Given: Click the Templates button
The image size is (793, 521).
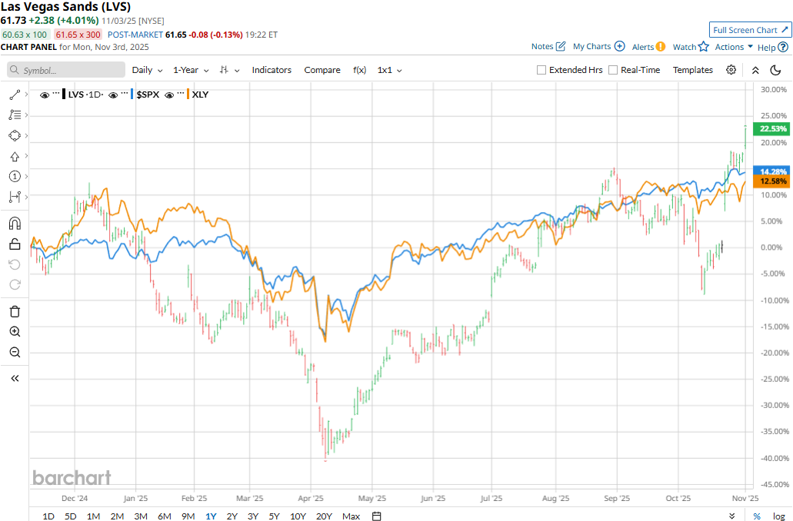Looking at the screenshot, I should 693,70.
